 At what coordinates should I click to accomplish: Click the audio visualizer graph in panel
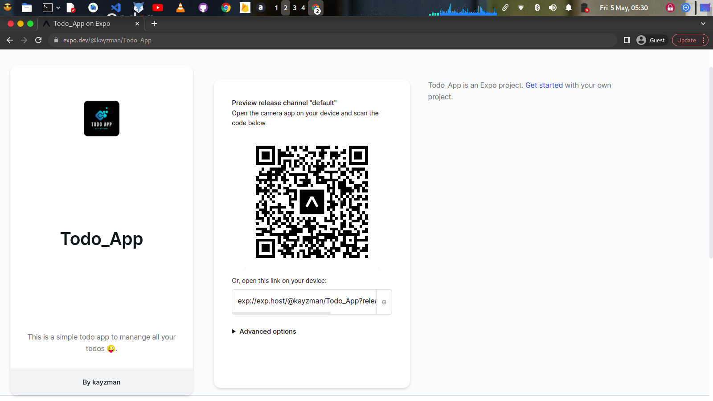coord(463,9)
